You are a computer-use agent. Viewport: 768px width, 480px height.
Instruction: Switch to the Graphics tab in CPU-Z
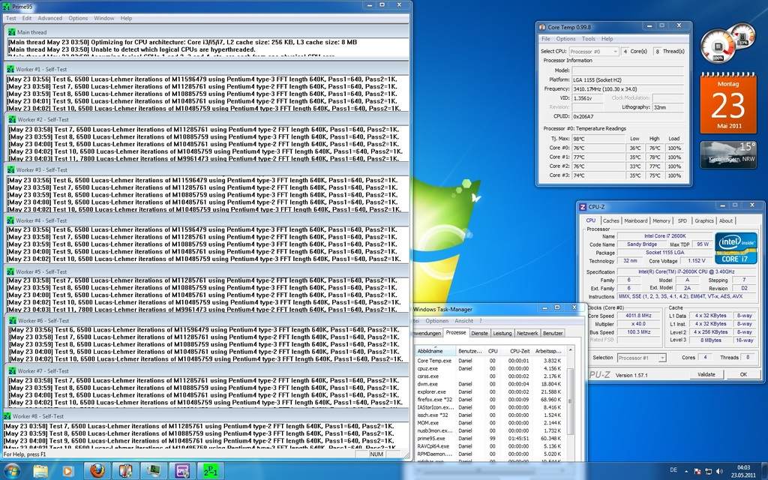(x=703, y=221)
